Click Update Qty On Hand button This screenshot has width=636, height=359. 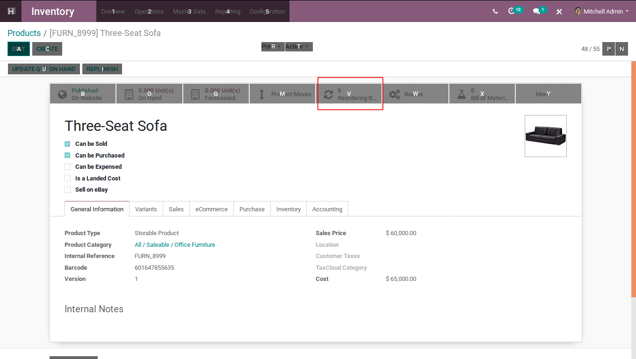tap(44, 69)
